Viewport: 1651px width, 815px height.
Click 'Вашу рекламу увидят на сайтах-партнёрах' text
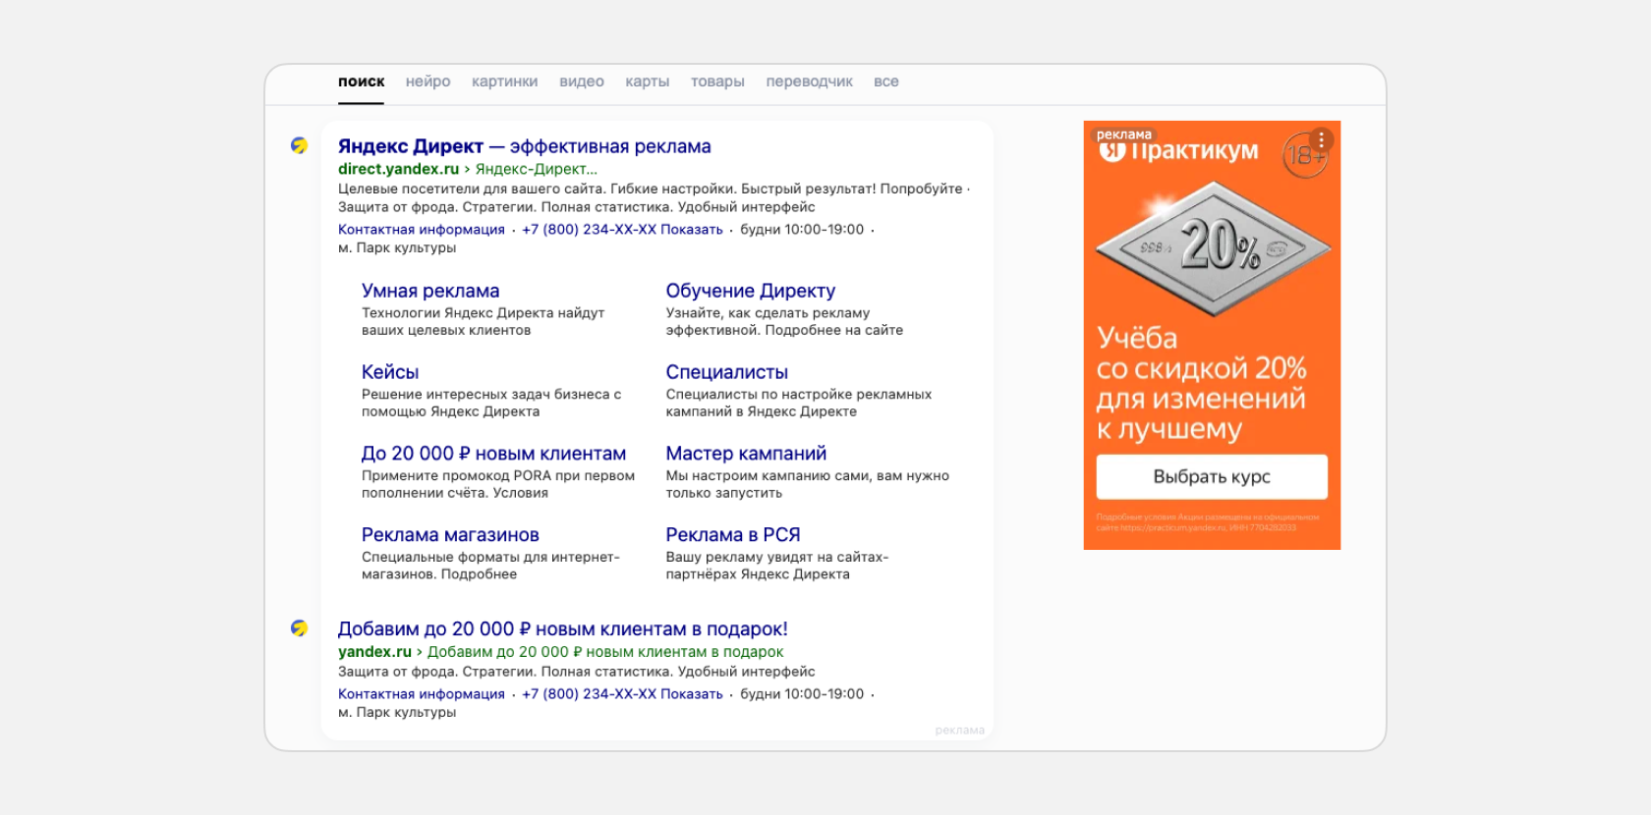776,566
